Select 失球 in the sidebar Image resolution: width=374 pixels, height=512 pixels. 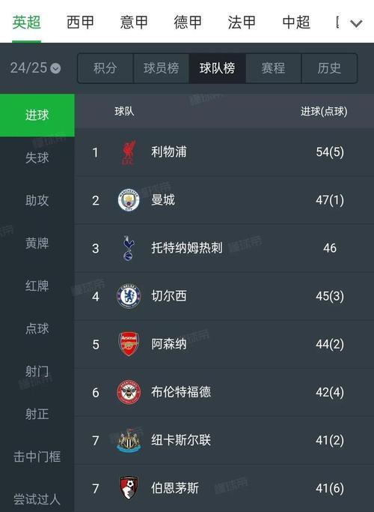coord(37,157)
